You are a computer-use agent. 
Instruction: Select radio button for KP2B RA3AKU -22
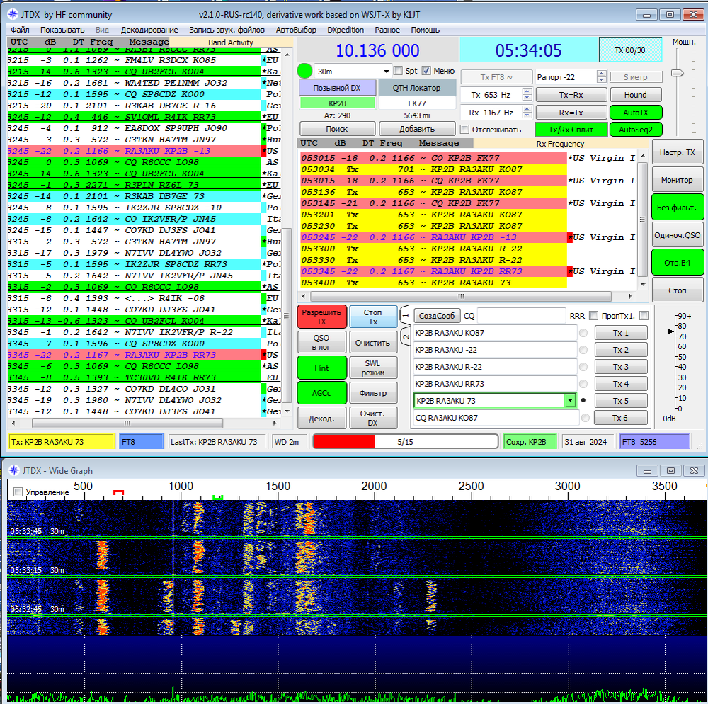[x=583, y=350]
